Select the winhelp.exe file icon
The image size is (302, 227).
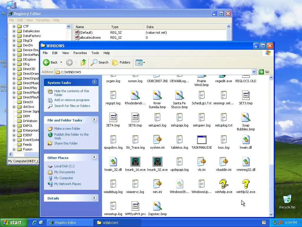click(x=224, y=184)
